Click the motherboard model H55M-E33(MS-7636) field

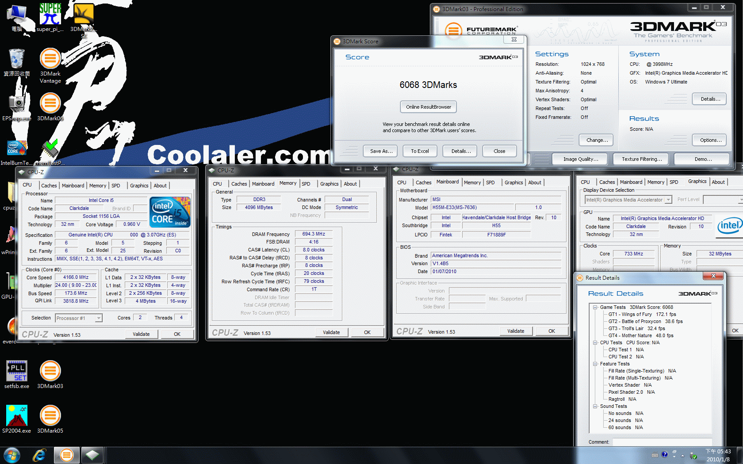[473, 208]
